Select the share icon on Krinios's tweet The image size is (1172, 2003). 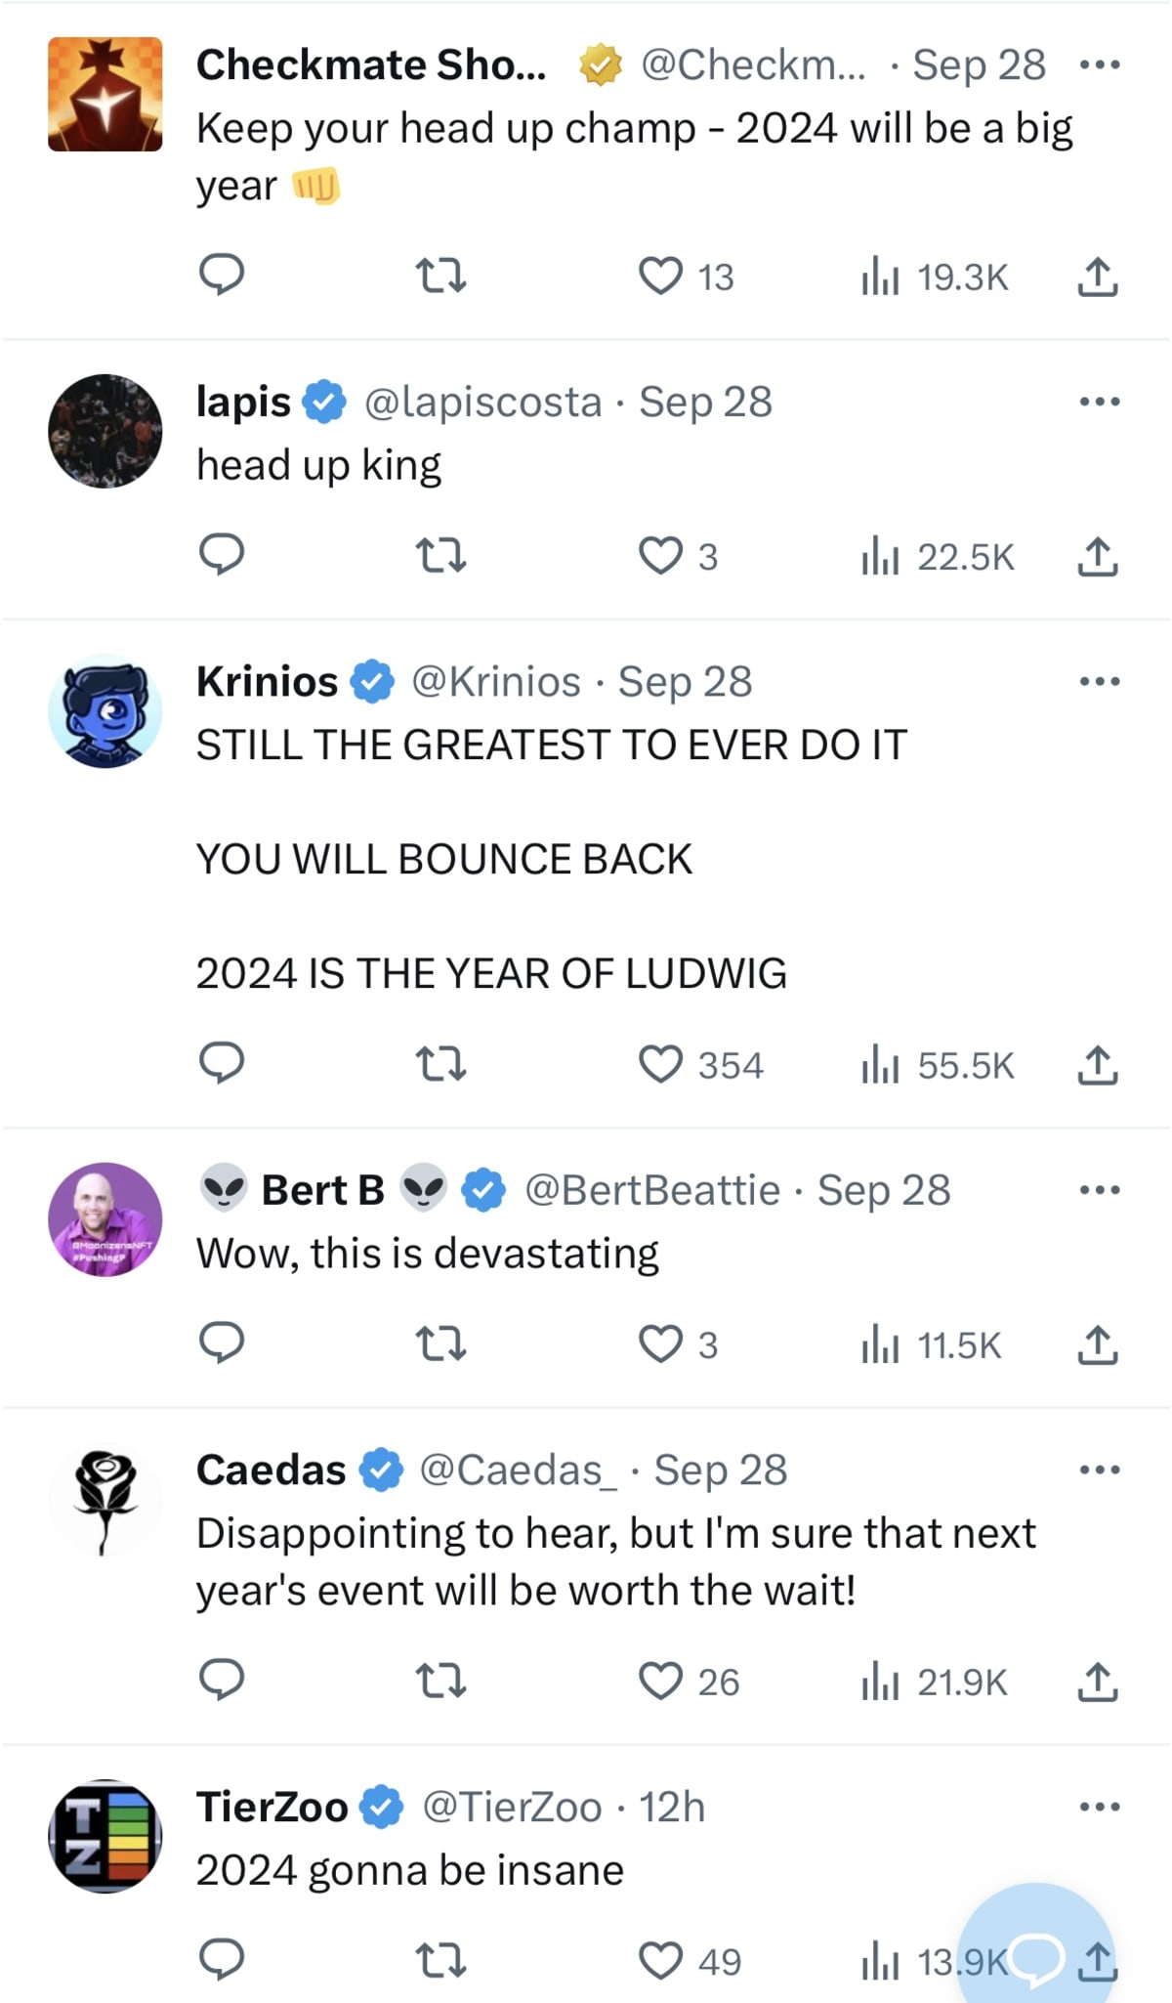(x=1098, y=1066)
